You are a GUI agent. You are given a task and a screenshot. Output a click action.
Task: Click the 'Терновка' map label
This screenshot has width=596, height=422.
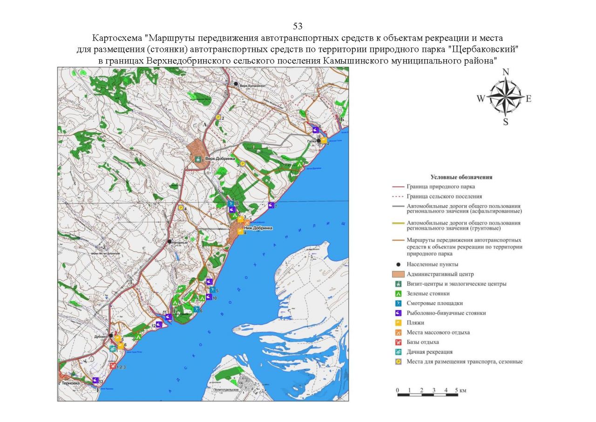coord(71,382)
